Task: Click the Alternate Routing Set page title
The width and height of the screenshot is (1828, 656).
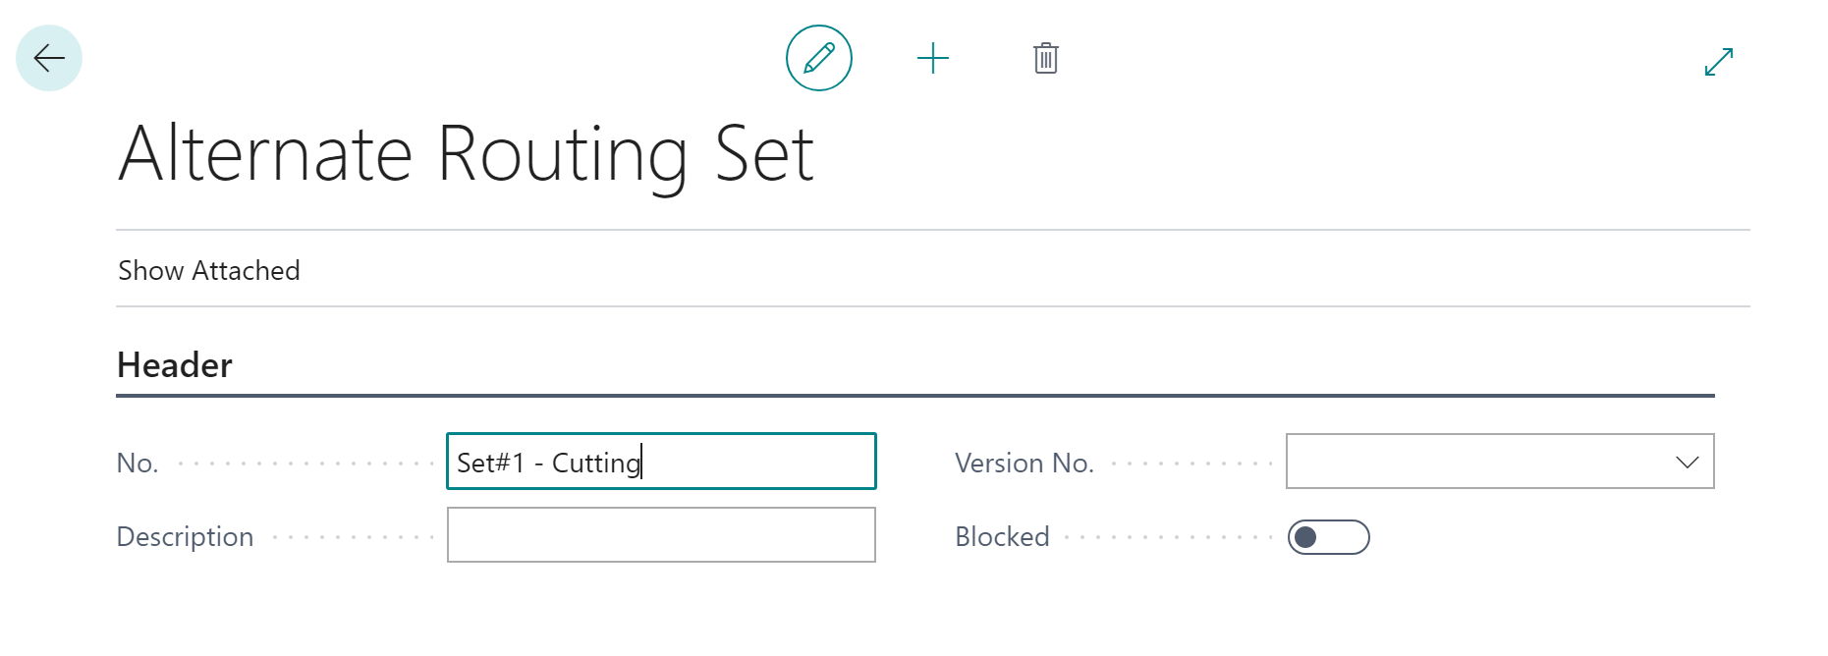Action: (x=467, y=154)
